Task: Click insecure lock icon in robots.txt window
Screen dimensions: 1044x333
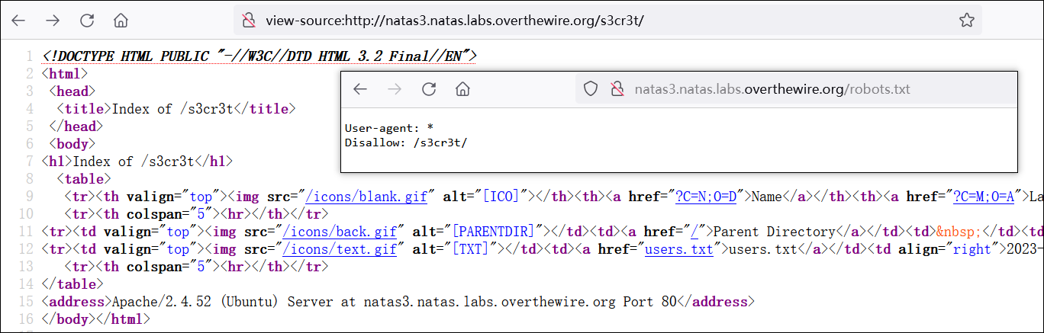Action: coord(616,89)
